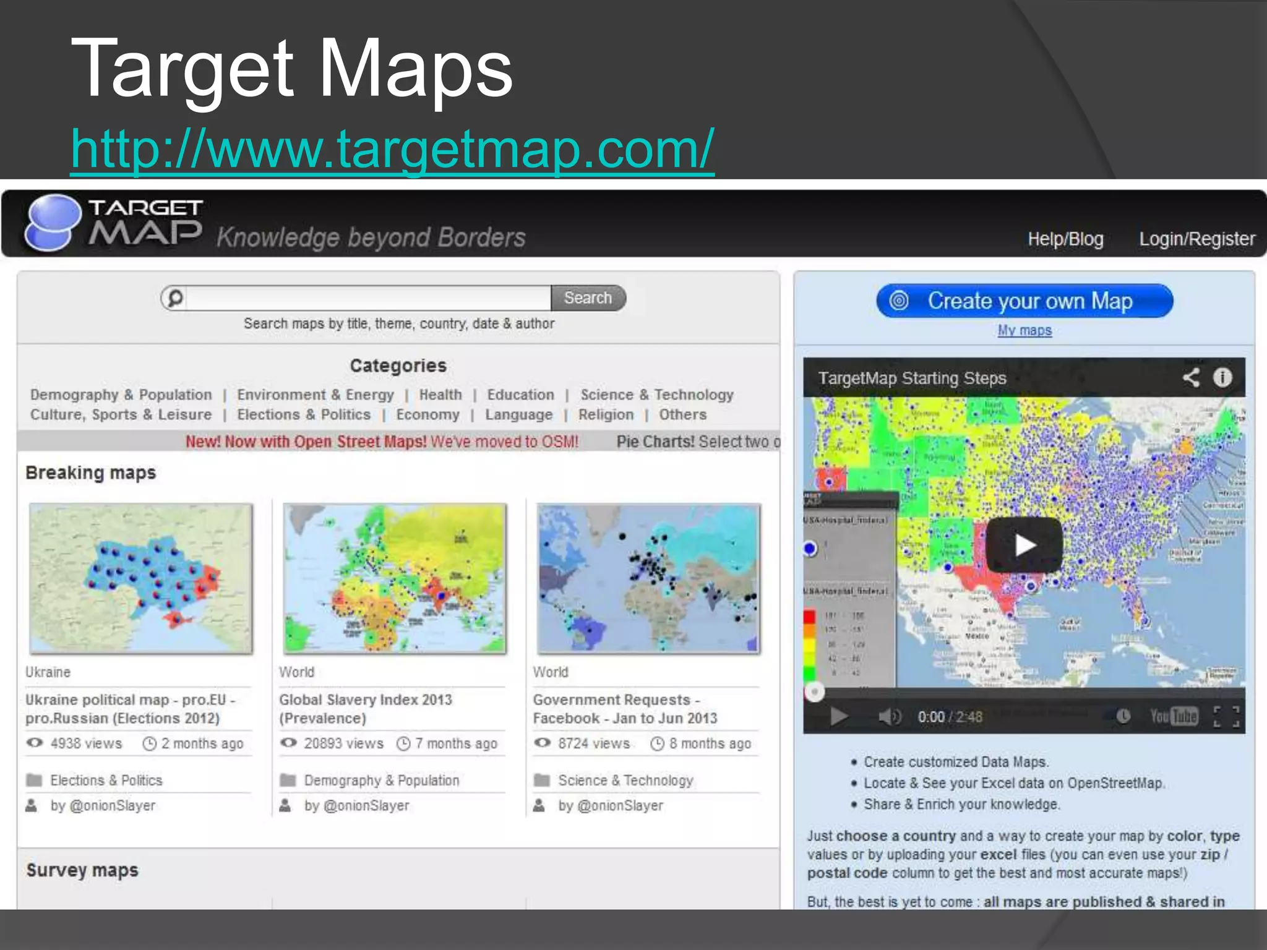Viewport: 1267px width, 950px height.
Task: Open video on YouTube logo
Action: (1174, 716)
